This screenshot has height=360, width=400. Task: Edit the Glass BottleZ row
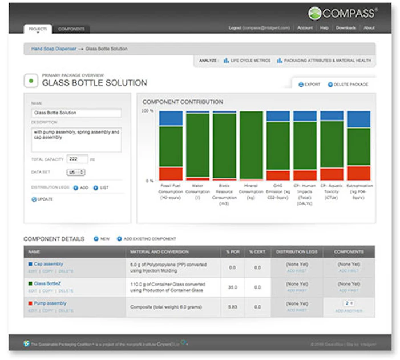[x=33, y=291]
